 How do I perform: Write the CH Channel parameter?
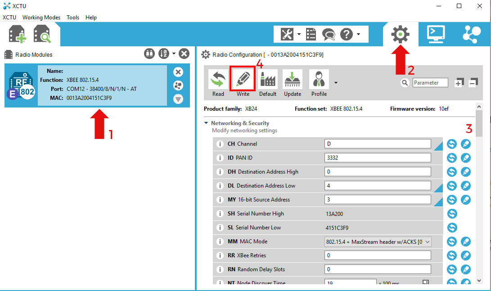(466, 144)
